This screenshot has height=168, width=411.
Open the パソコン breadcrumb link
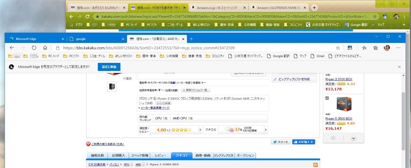114,164
